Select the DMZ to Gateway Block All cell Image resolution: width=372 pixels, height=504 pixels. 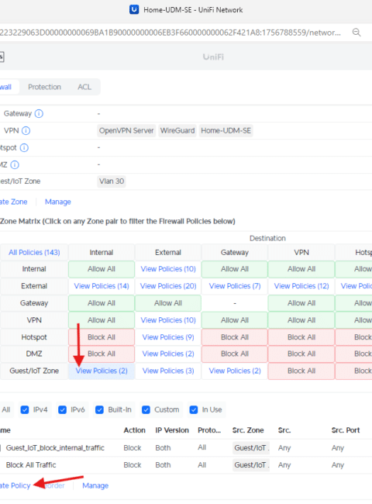click(235, 354)
